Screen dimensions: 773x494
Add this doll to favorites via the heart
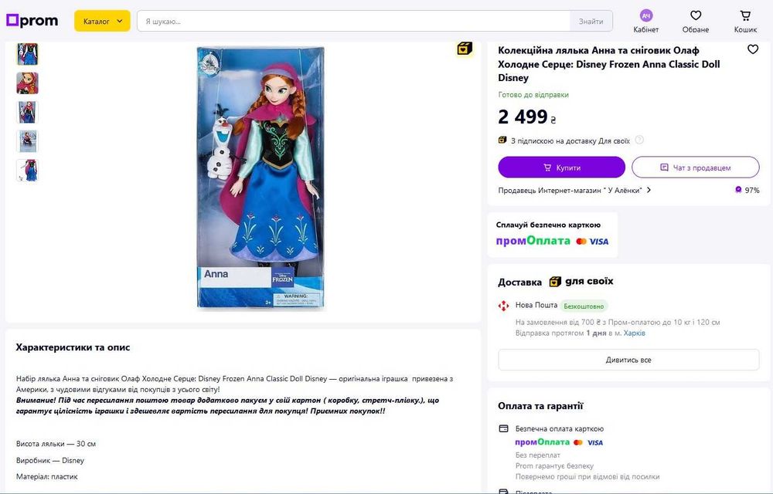coord(753,49)
